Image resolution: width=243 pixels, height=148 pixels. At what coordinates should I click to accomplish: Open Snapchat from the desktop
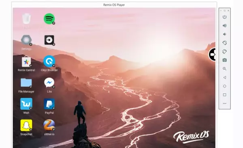[26, 125]
